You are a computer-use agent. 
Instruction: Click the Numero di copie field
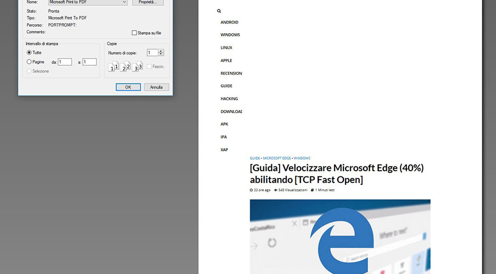point(152,53)
